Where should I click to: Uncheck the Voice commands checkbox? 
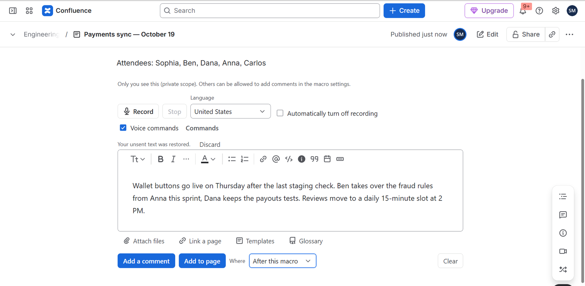pos(123,128)
